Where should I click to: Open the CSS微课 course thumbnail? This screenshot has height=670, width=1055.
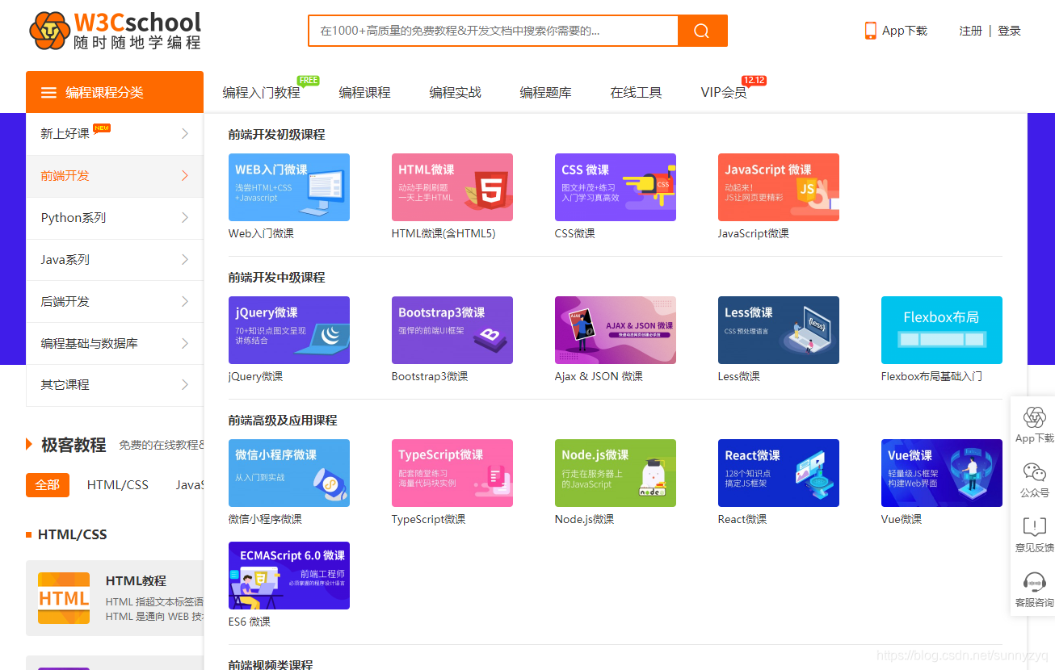pos(616,187)
